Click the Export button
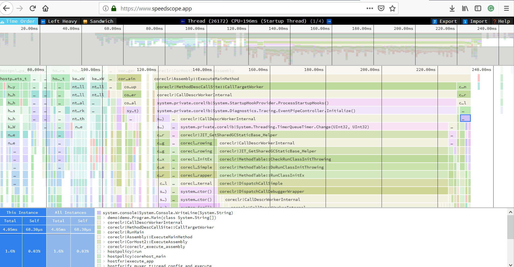514x267 pixels. click(x=445, y=21)
